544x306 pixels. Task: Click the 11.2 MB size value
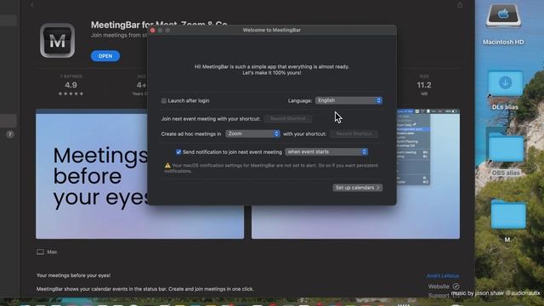[424, 85]
